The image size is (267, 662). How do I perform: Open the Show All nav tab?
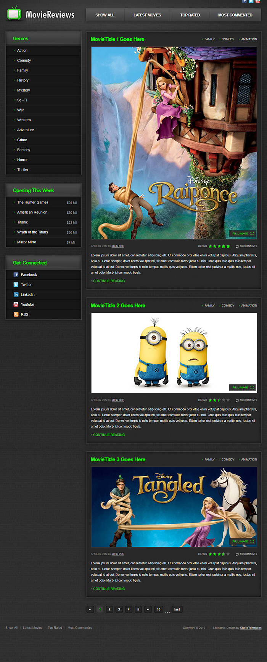105,15
